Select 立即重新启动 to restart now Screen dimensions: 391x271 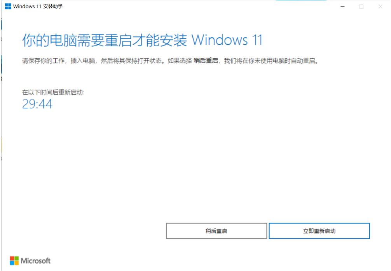tap(319, 231)
